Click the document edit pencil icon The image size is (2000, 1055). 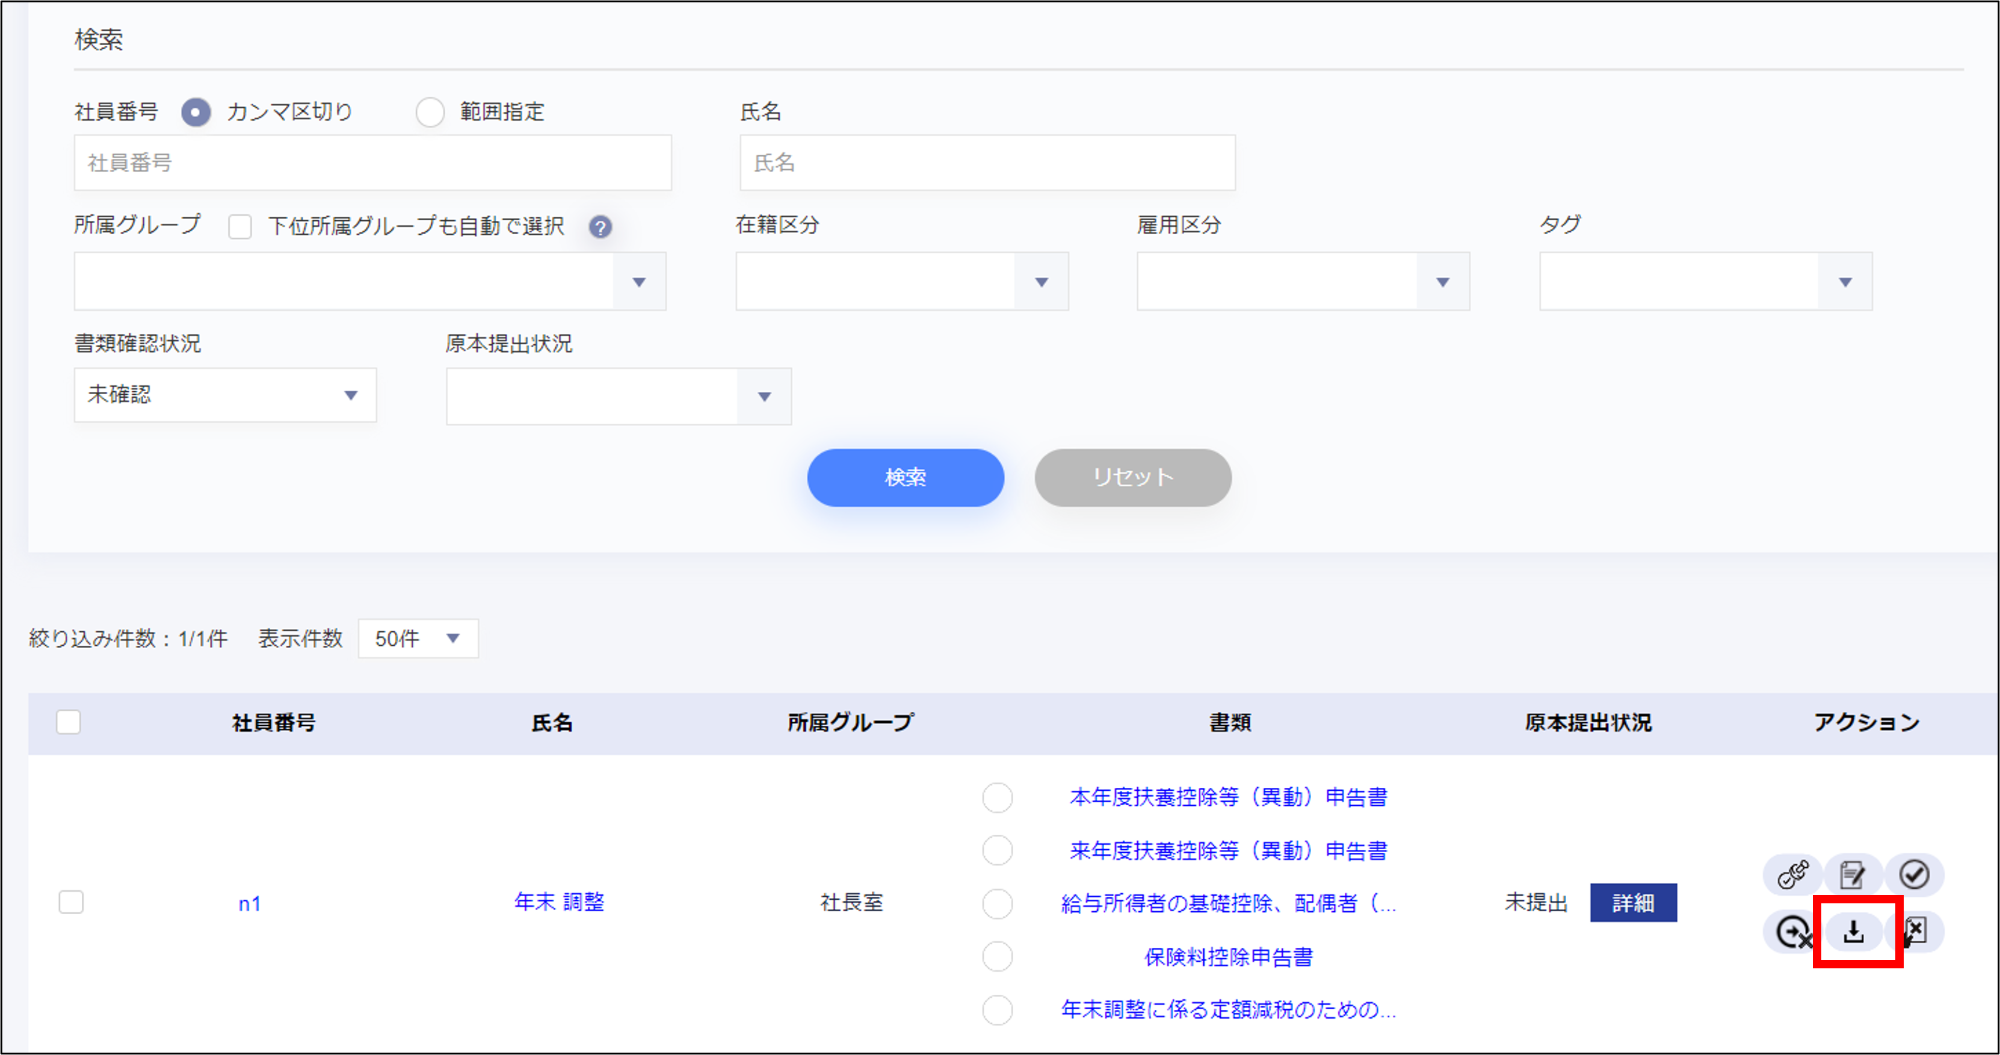coord(1853,875)
